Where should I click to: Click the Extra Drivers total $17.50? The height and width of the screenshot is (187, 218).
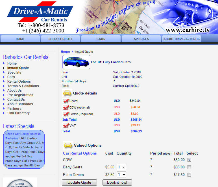(x=179, y=175)
